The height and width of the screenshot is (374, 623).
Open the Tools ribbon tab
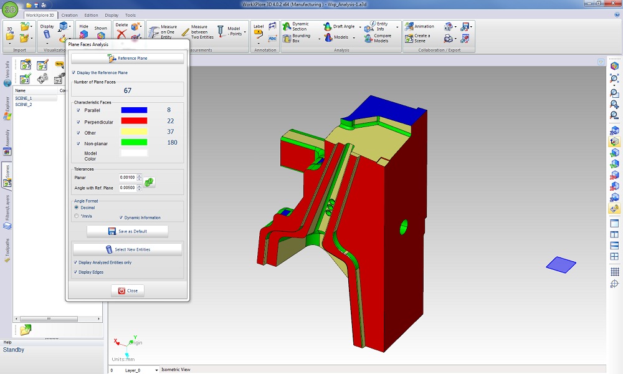(130, 15)
